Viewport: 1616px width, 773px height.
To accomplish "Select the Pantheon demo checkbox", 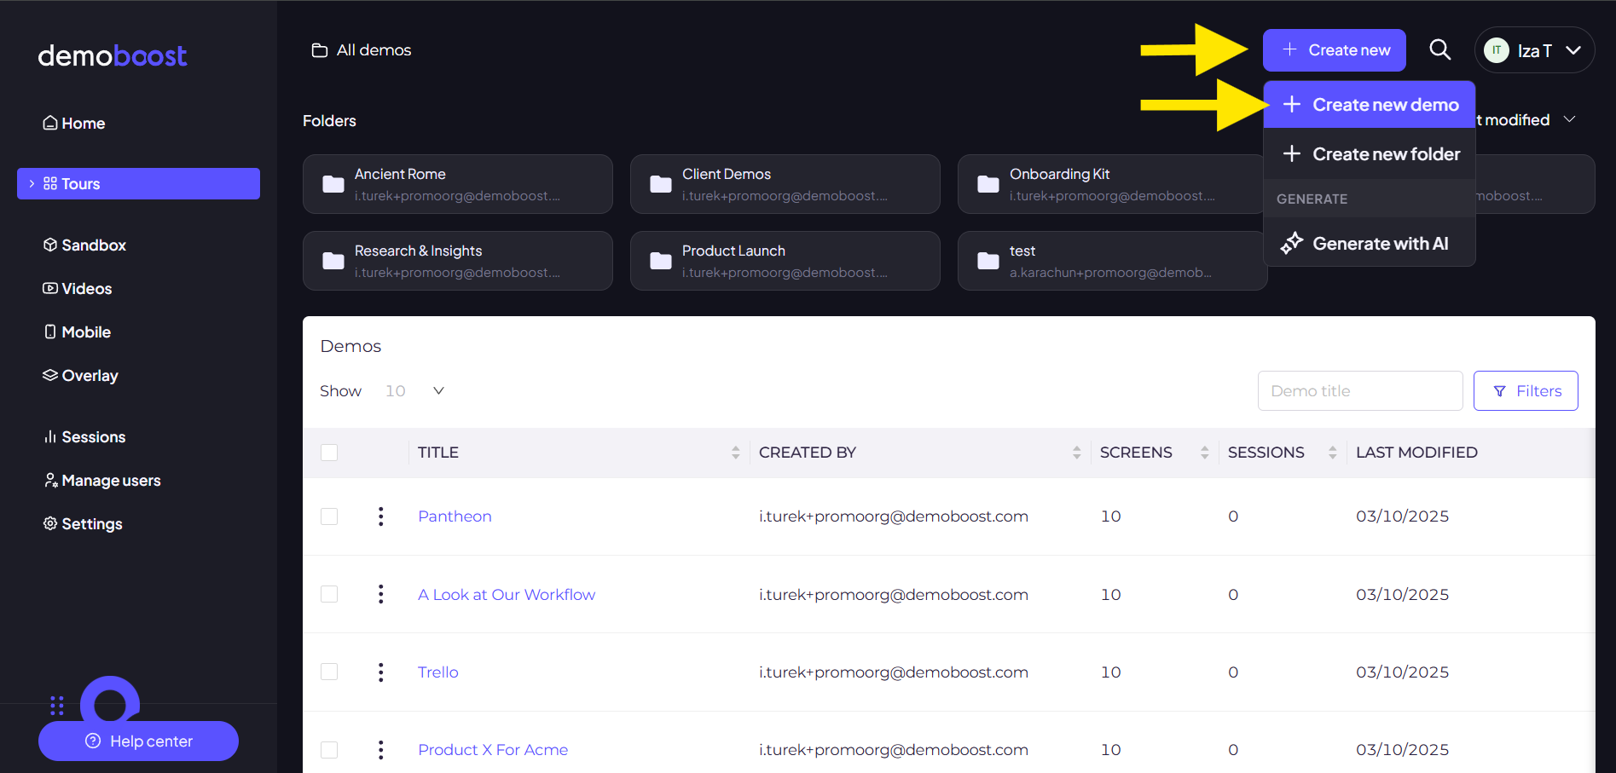I will (329, 516).
